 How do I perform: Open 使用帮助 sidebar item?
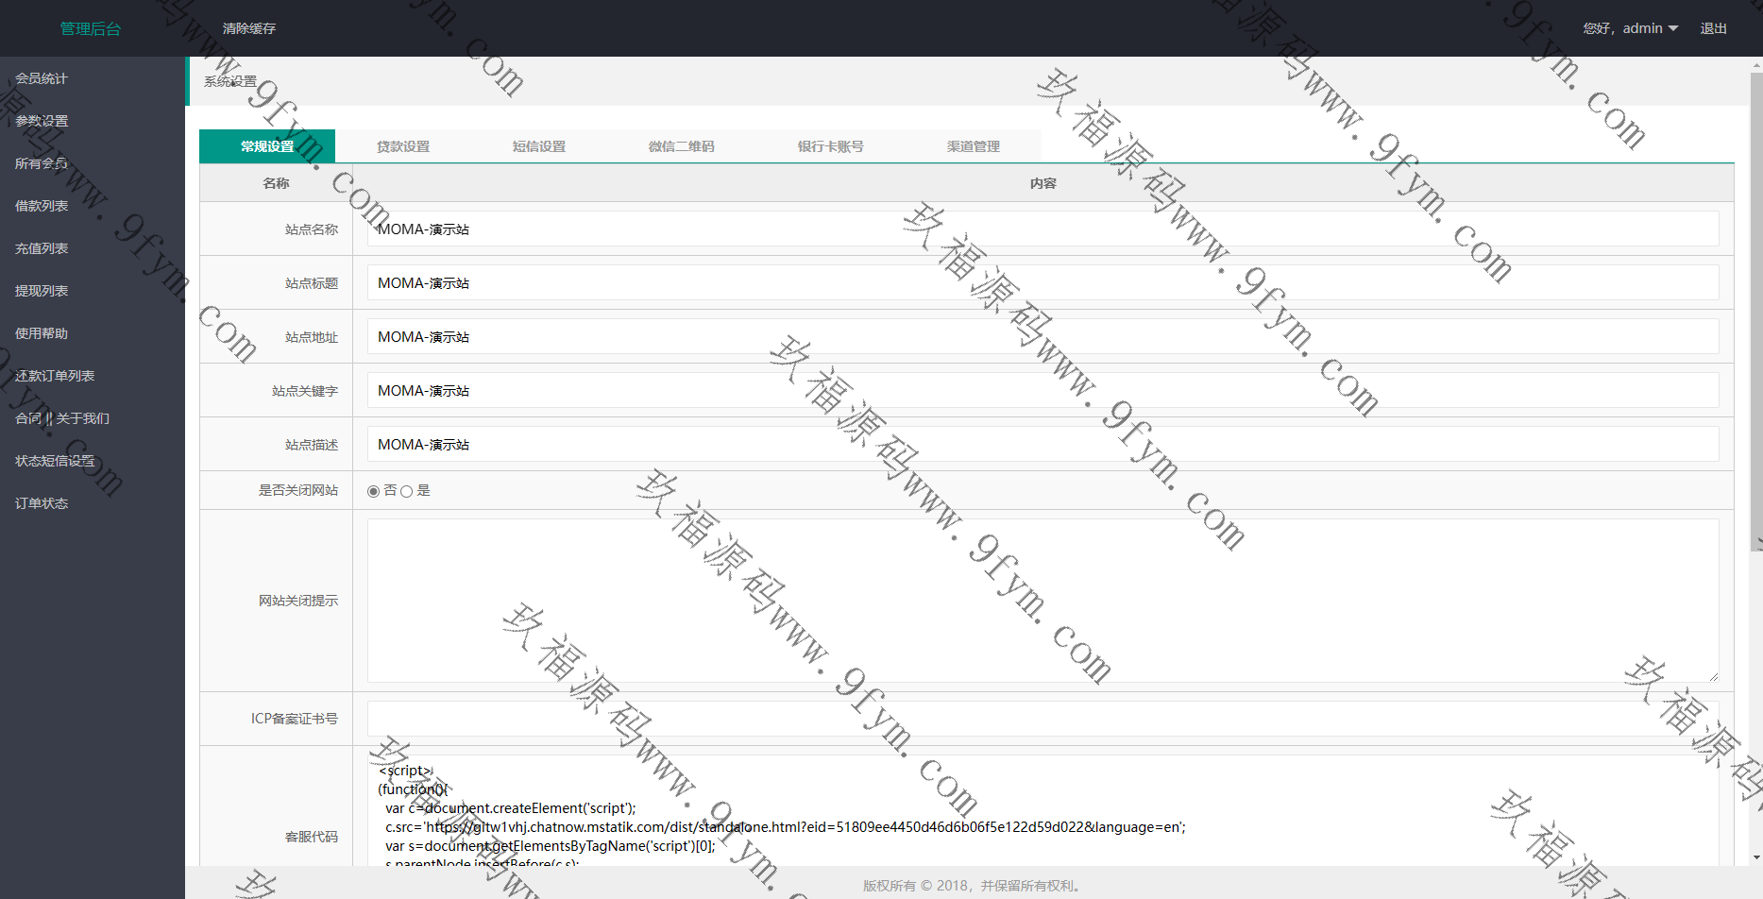pos(42,333)
